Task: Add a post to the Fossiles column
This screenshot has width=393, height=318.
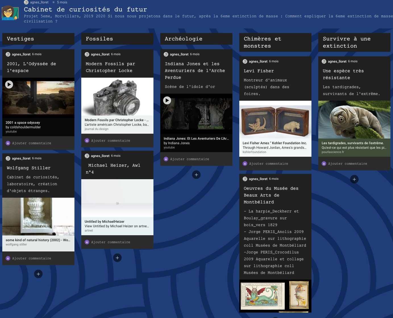Action: [x=117, y=258]
